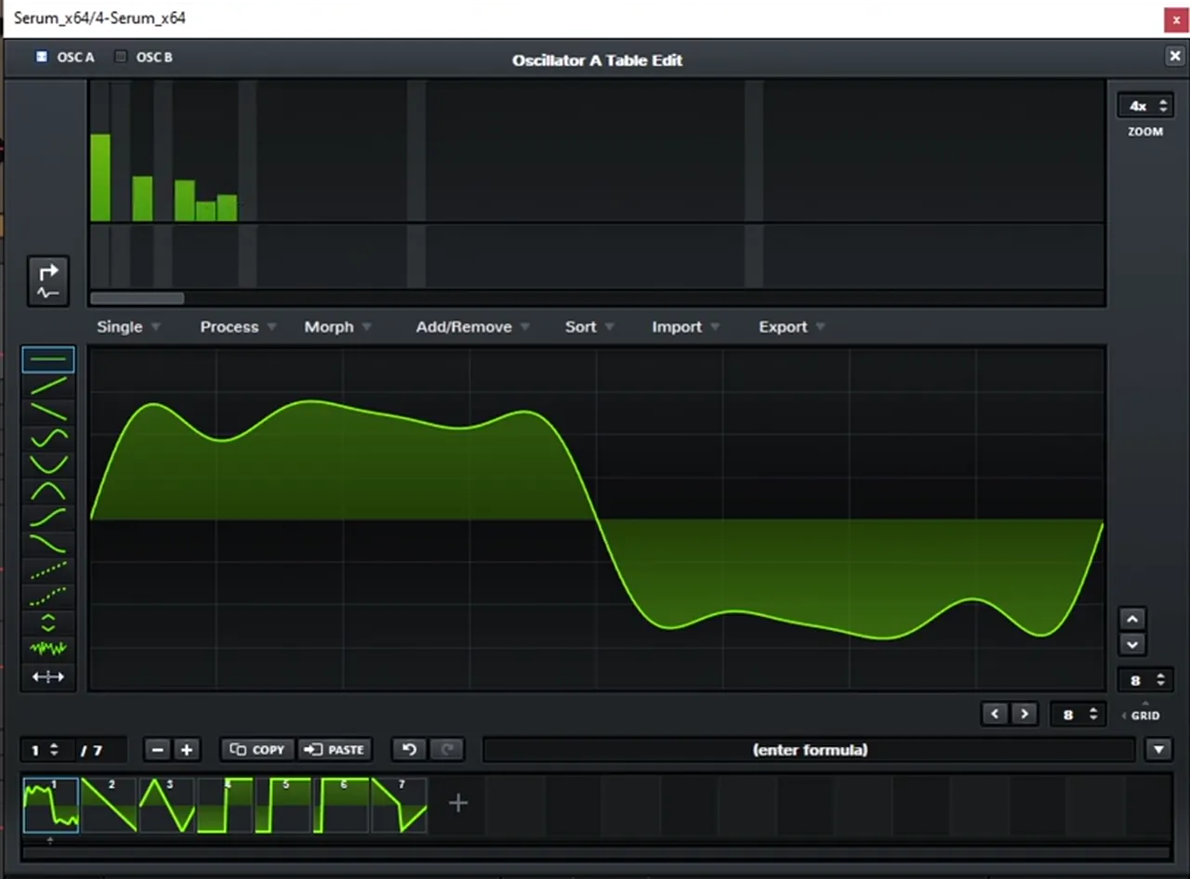Select the vertical nudge chevrons tool
1190x879 pixels.
[48, 623]
